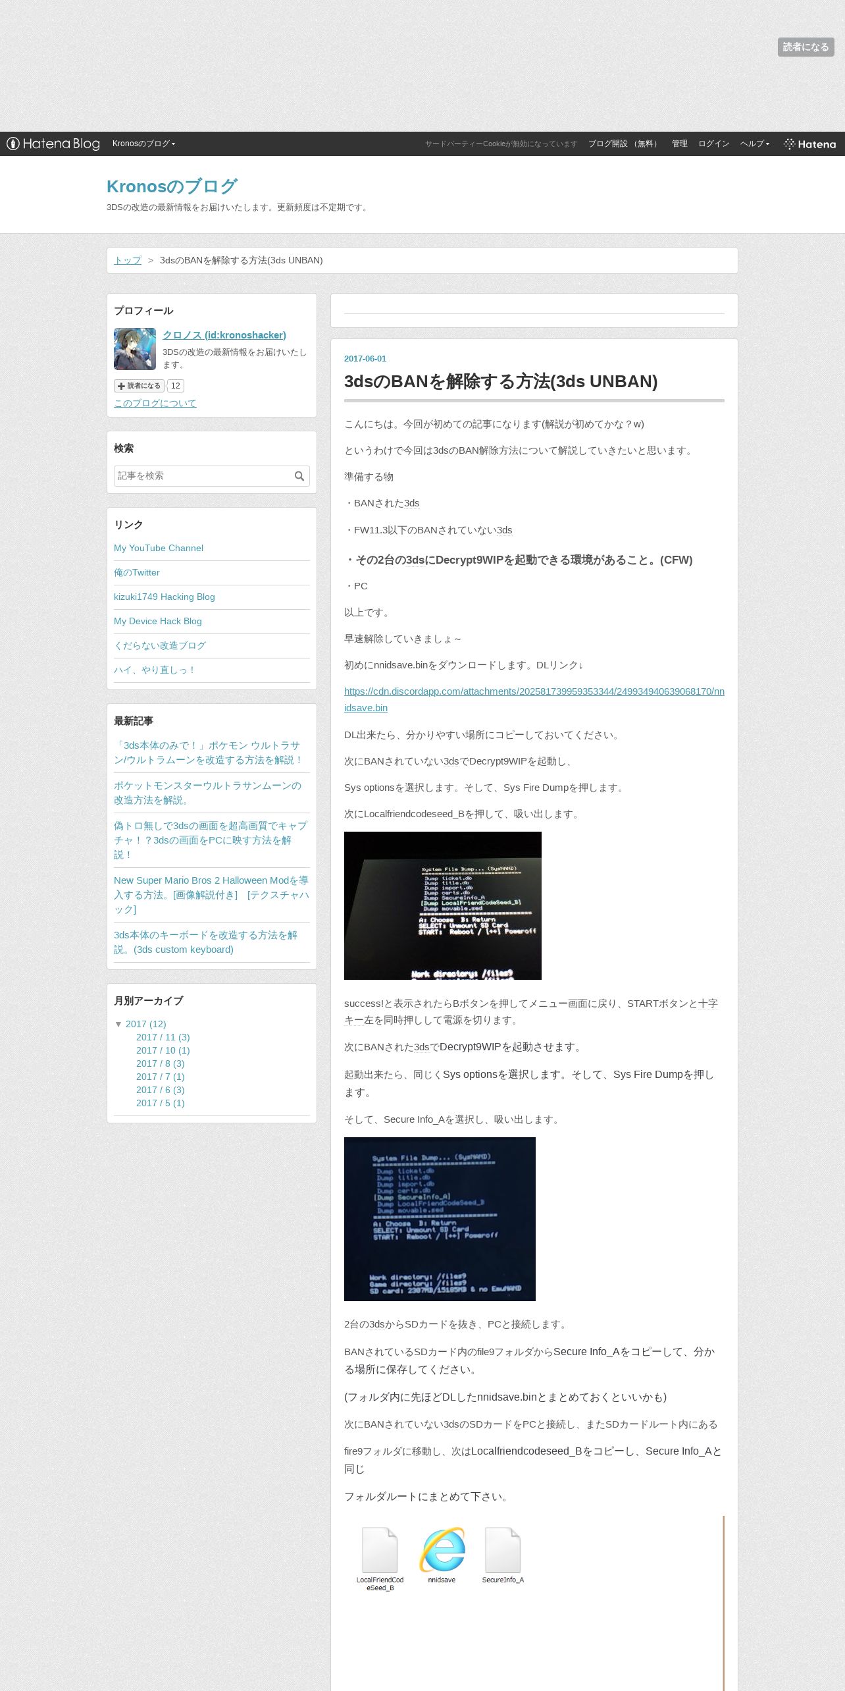Click the 3dsのBANを解除する方法 article title
This screenshot has width=845, height=1691.
(501, 381)
